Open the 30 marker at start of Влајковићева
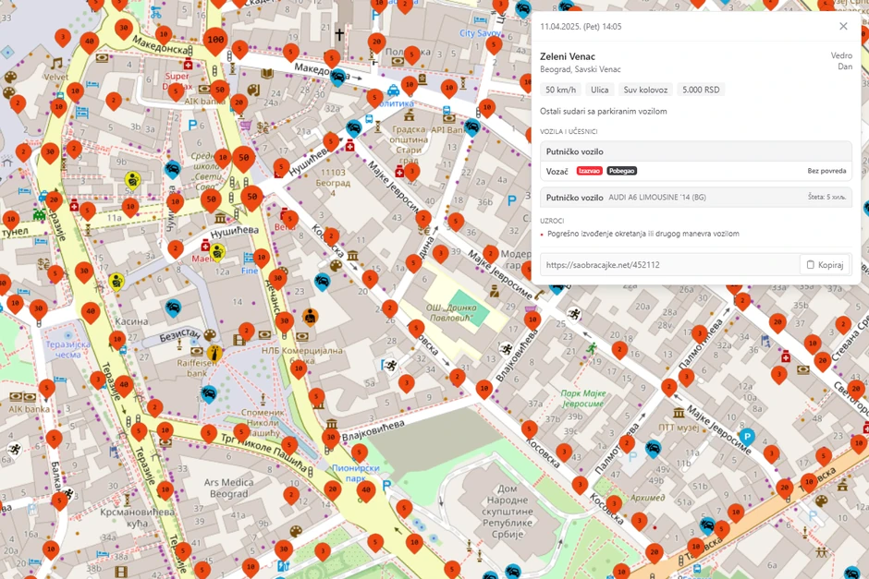 click(x=330, y=438)
